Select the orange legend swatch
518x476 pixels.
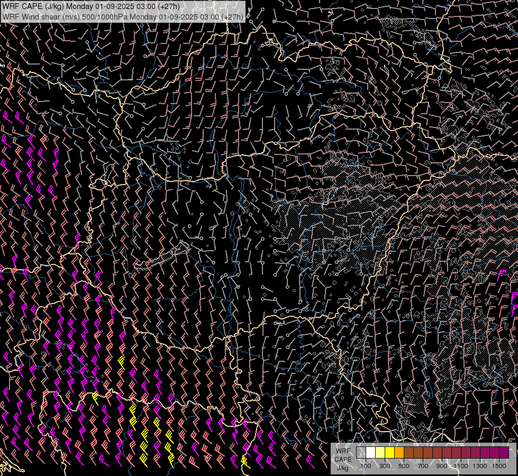[x=399, y=453]
